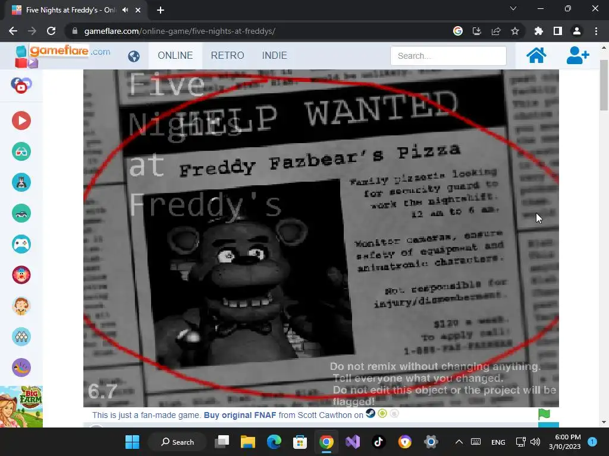Expand the tab search chevron
This screenshot has height=456, width=609.
(513, 8)
